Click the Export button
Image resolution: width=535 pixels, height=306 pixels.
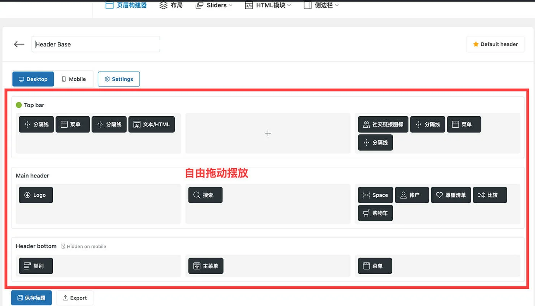[x=75, y=298]
